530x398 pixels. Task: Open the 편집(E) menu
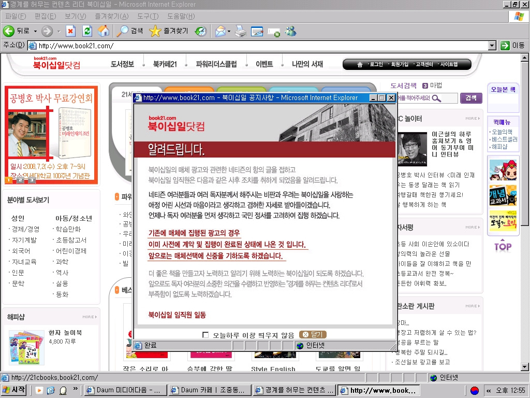coord(46,16)
